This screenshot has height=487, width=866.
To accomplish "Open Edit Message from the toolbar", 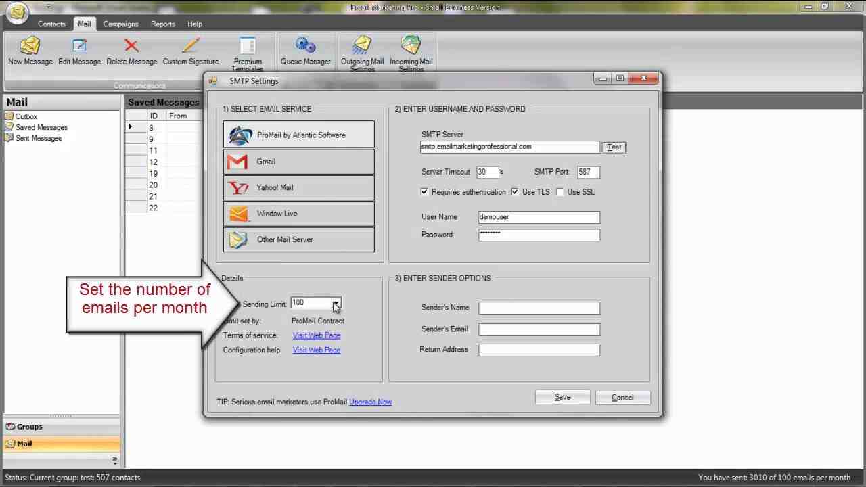I will [79, 51].
